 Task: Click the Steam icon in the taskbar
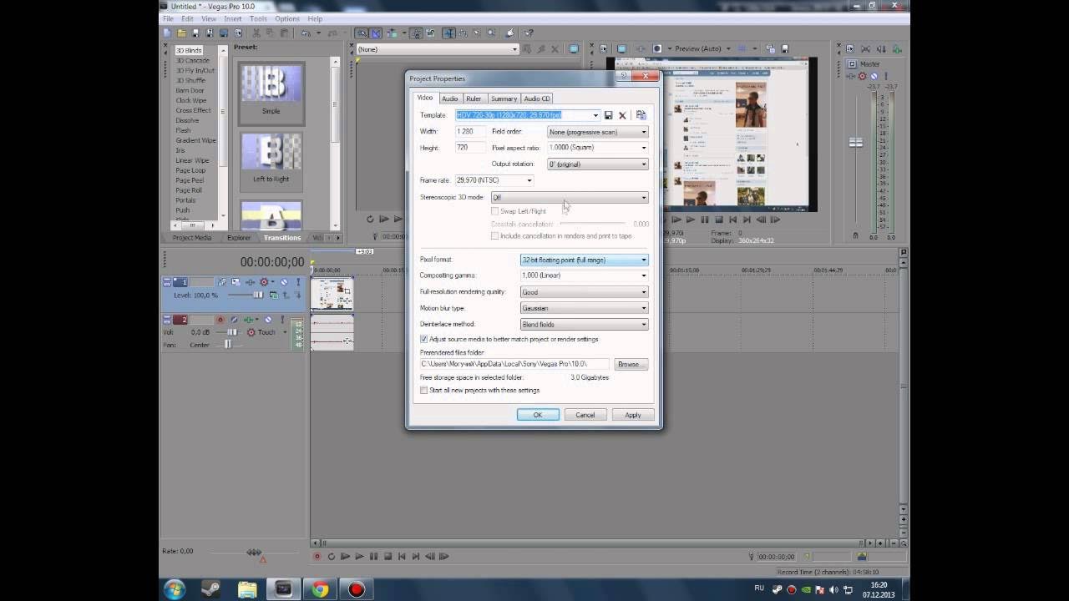[x=211, y=589]
